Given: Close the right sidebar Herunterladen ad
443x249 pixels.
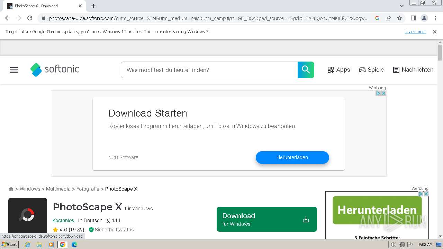Looking at the screenshot, I should pos(426,194).
